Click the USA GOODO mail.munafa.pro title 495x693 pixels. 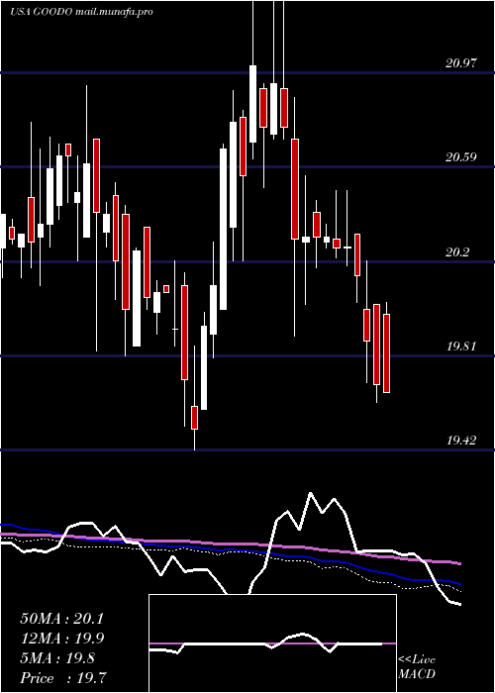point(82,12)
